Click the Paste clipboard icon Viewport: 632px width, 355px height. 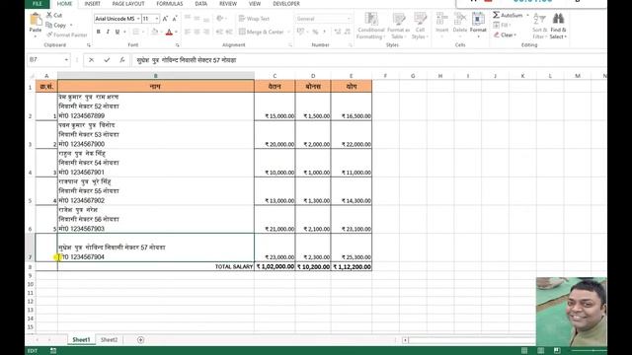tap(36, 20)
